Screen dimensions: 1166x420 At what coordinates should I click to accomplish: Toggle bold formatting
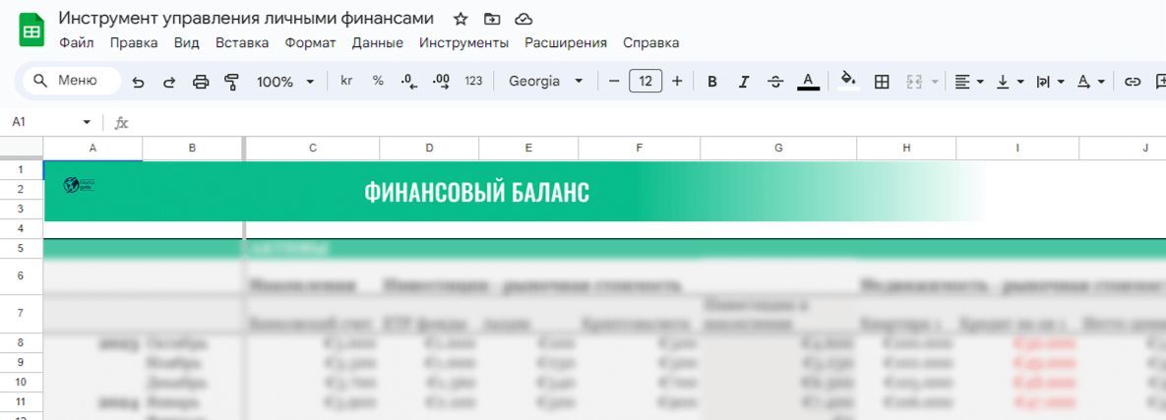[x=712, y=82]
